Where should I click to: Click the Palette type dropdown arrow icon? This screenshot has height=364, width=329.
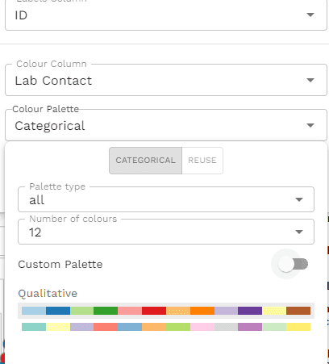299,199
